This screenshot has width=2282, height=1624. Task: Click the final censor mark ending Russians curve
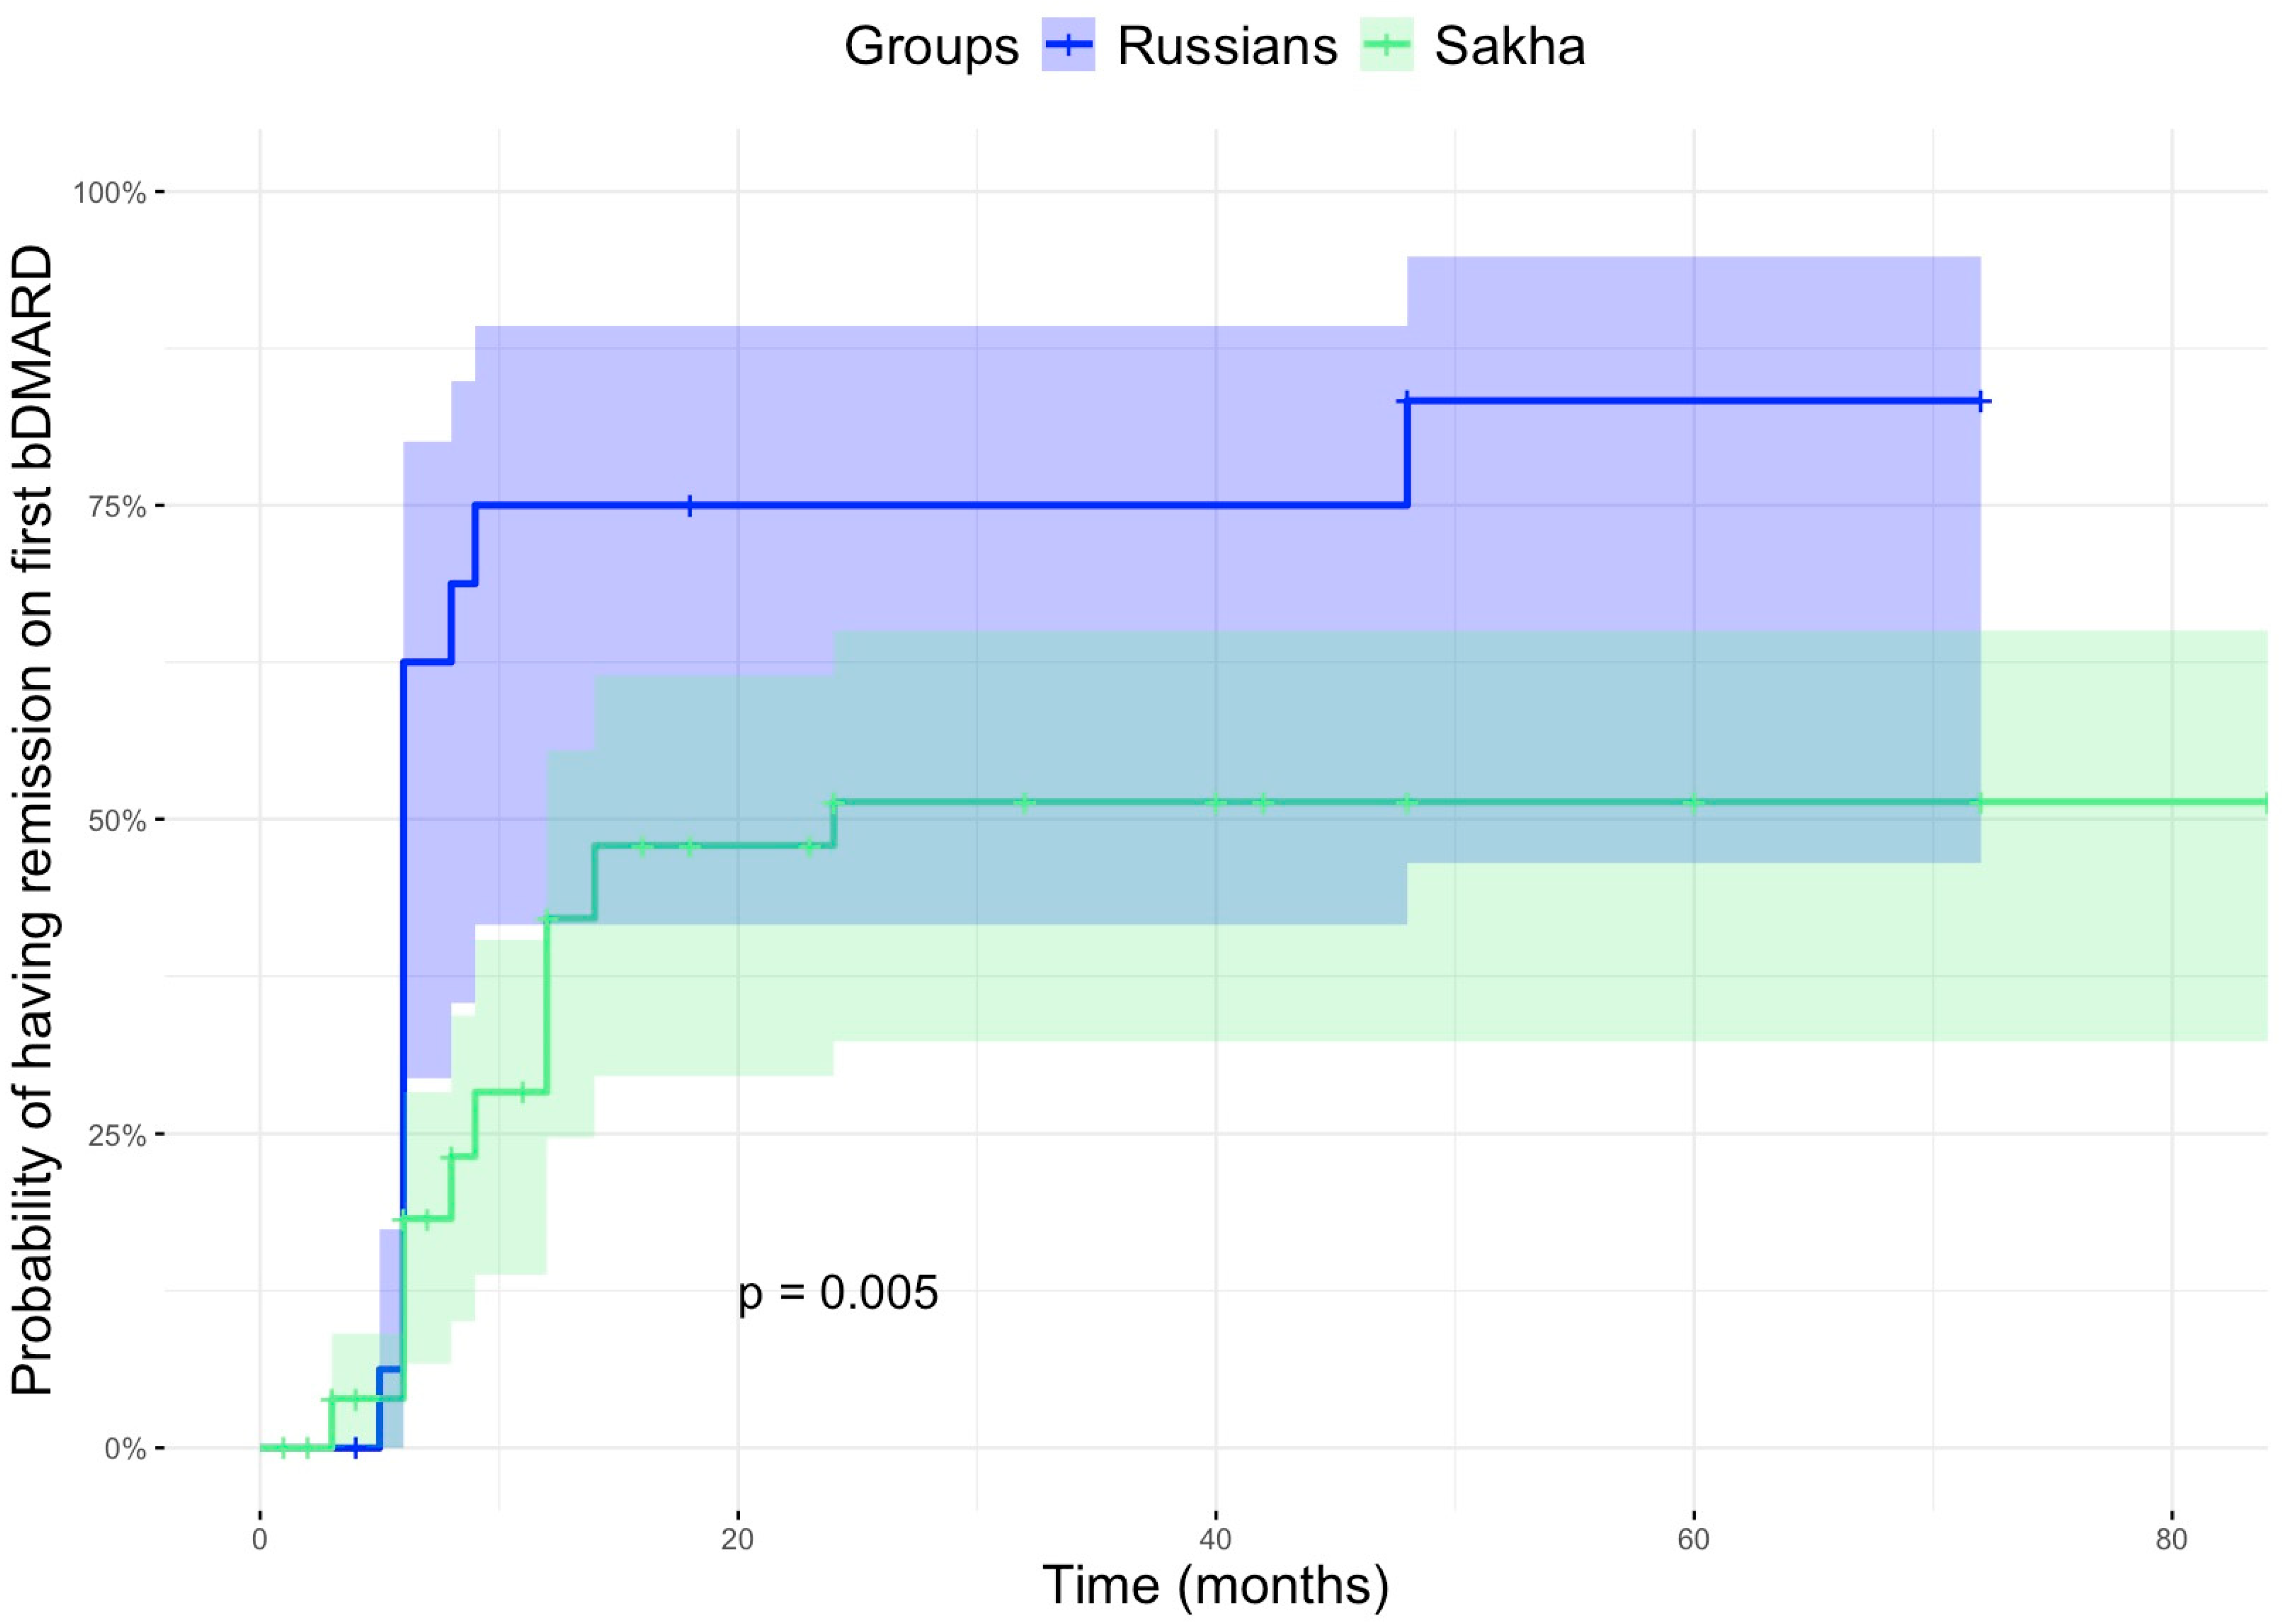tap(1980, 402)
